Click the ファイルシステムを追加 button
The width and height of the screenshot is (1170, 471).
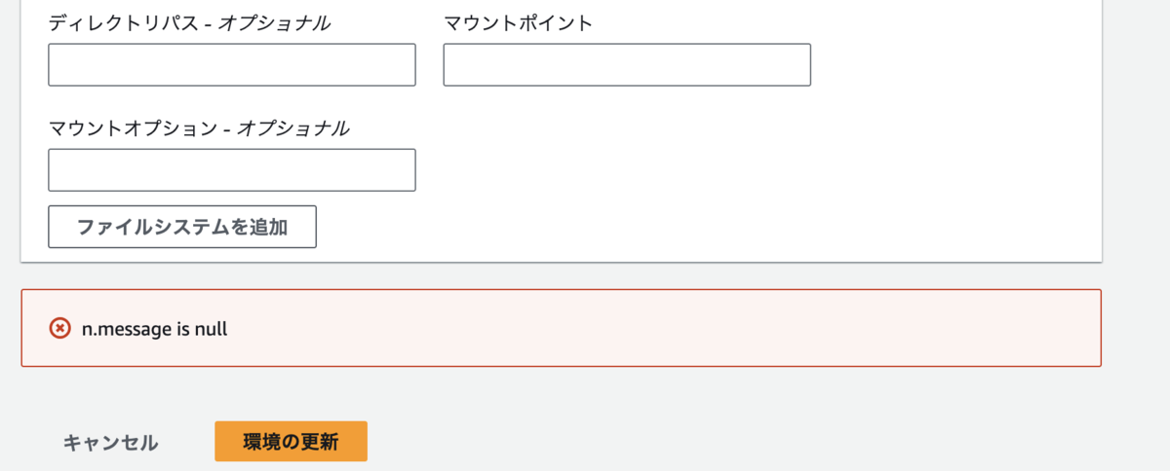[x=182, y=227]
